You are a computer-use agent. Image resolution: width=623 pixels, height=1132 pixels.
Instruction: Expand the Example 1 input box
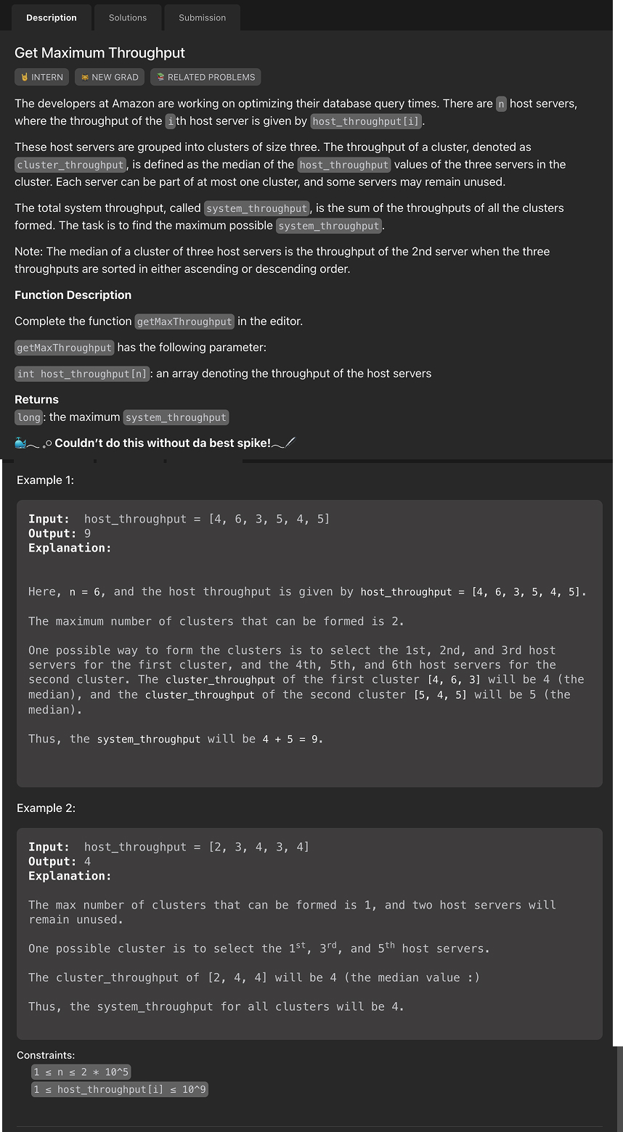[310, 642]
